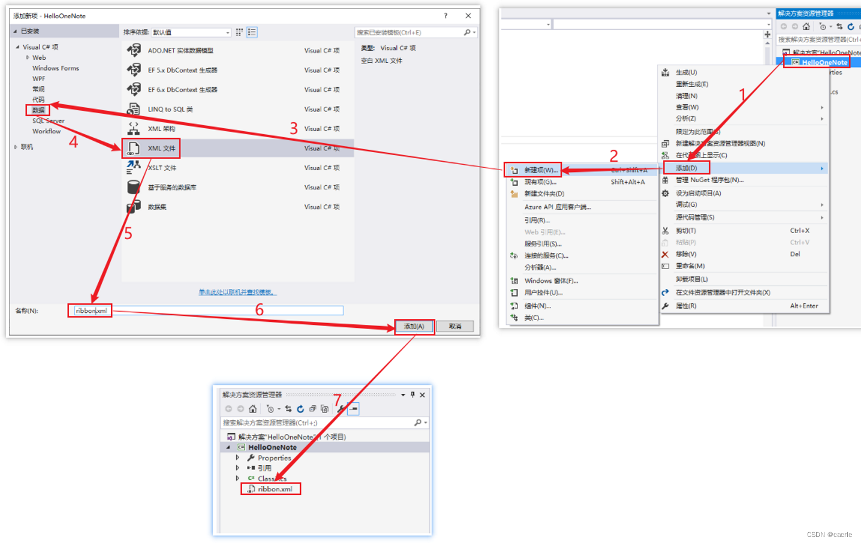Select the 数据集 template icon
The width and height of the screenshot is (861, 543).
coord(134,207)
